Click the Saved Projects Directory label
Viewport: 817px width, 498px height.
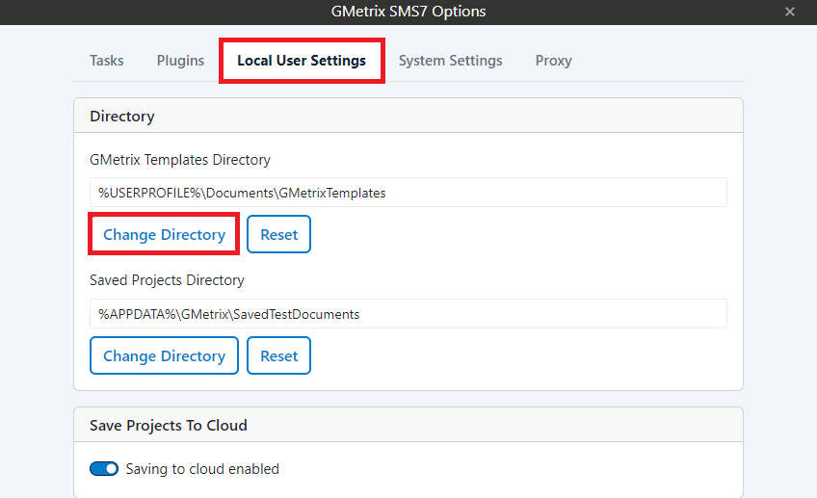tap(167, 280)
